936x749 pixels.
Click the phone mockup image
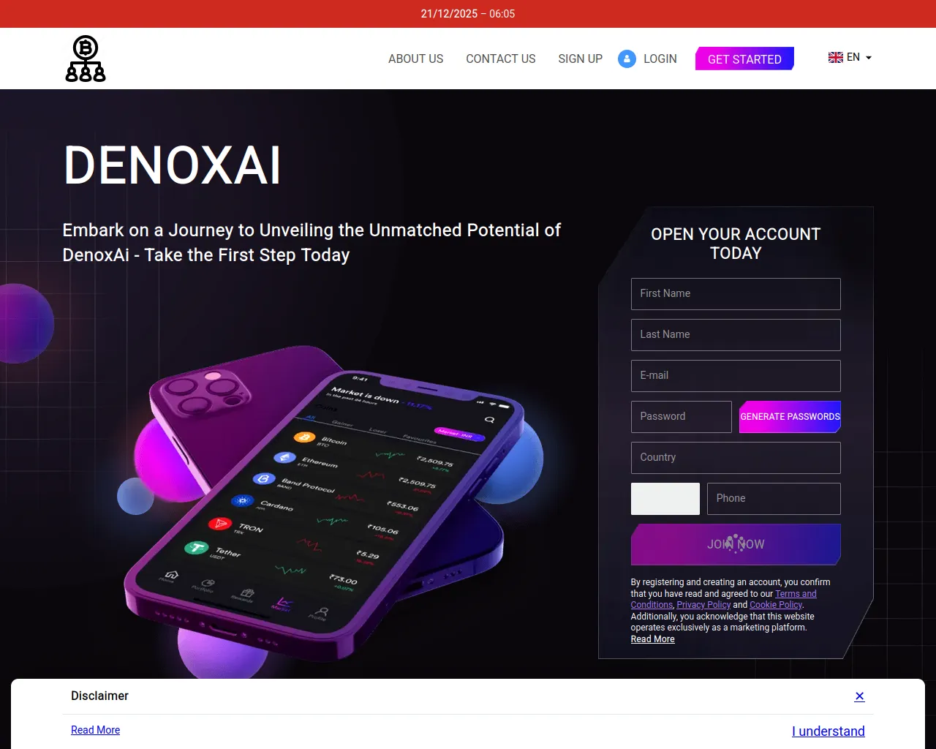[x=329, y=505]
